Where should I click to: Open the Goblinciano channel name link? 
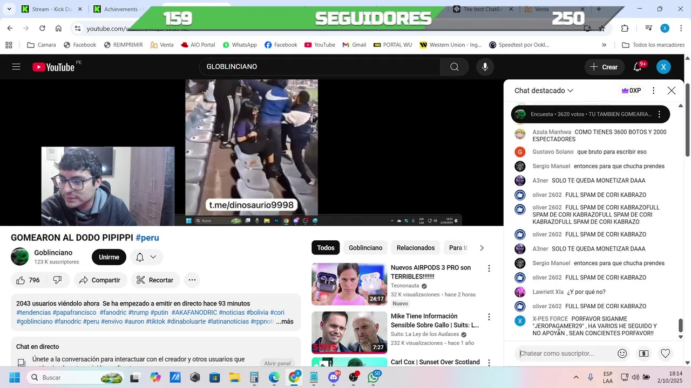(53, 253)
